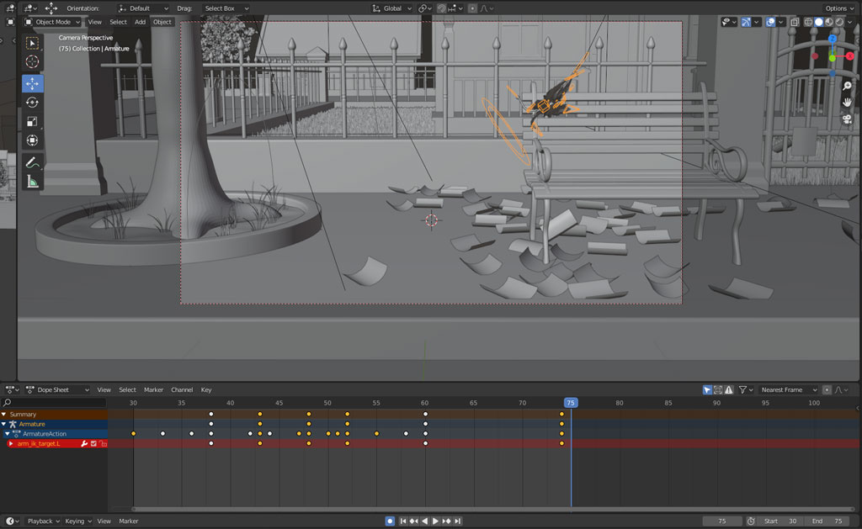
Task: Open the Dope Sheet Key menu
Action: pyautogui.click(x=206, y=390)
